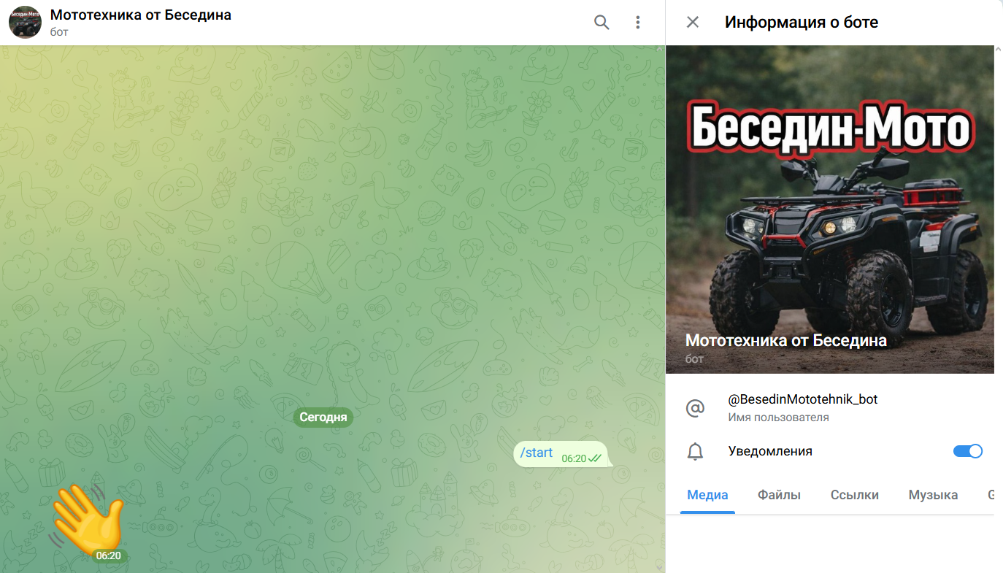Click the bell notifications icon
The width and height of the screenshot is (1003, 573).
pyautogui.click(x=695, y=452)
